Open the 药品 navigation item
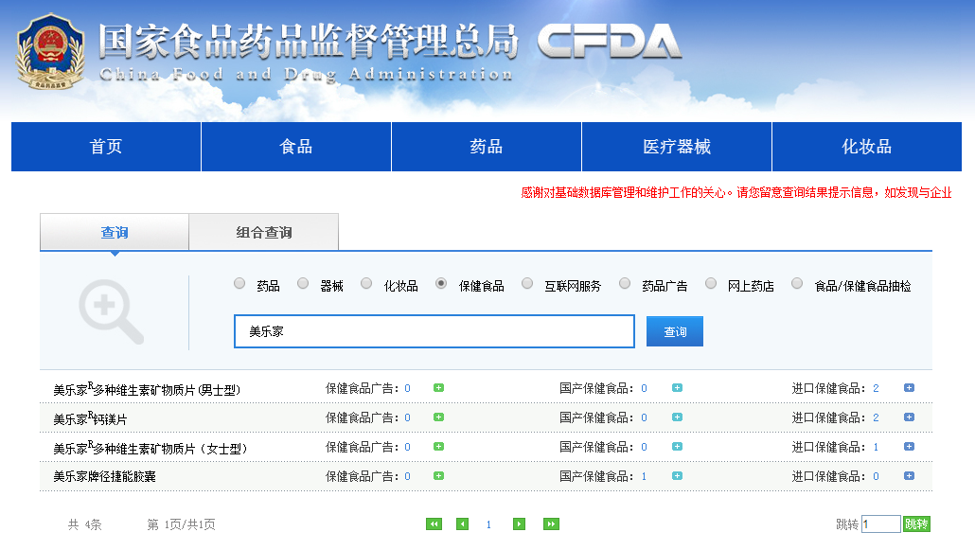975x550 pixels. tap(487, 147)
